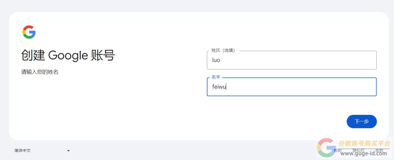This screenshot has width=394, height=160.
Task: Place cursor on the text "feiwu"
Action: (219, 87)
